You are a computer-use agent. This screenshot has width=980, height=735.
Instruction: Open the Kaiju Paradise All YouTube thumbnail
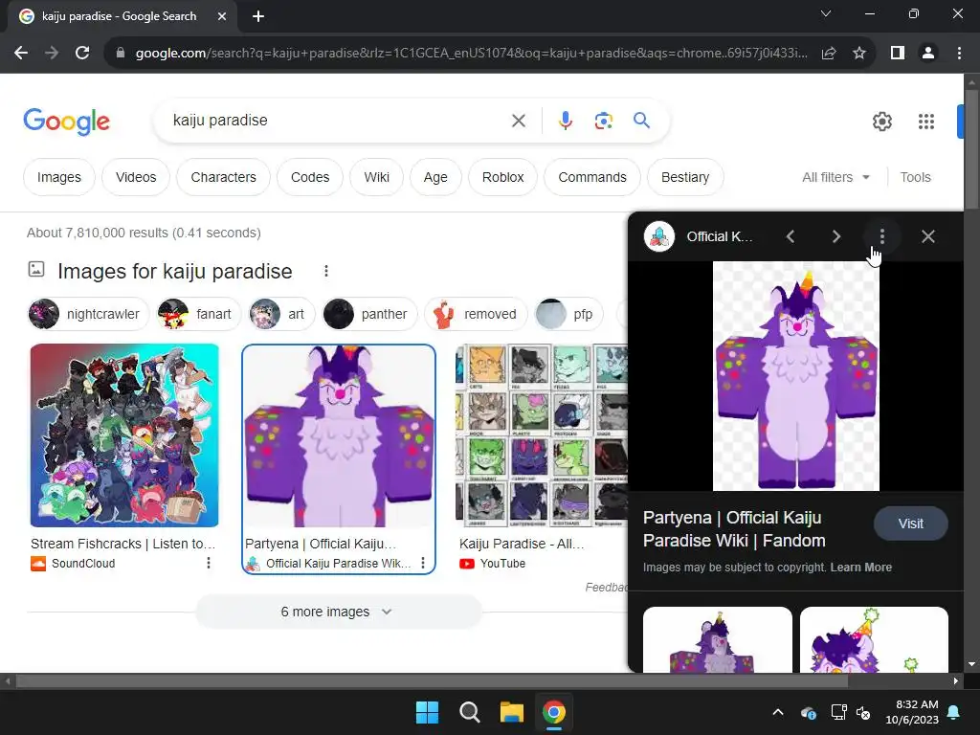point(544,435)
